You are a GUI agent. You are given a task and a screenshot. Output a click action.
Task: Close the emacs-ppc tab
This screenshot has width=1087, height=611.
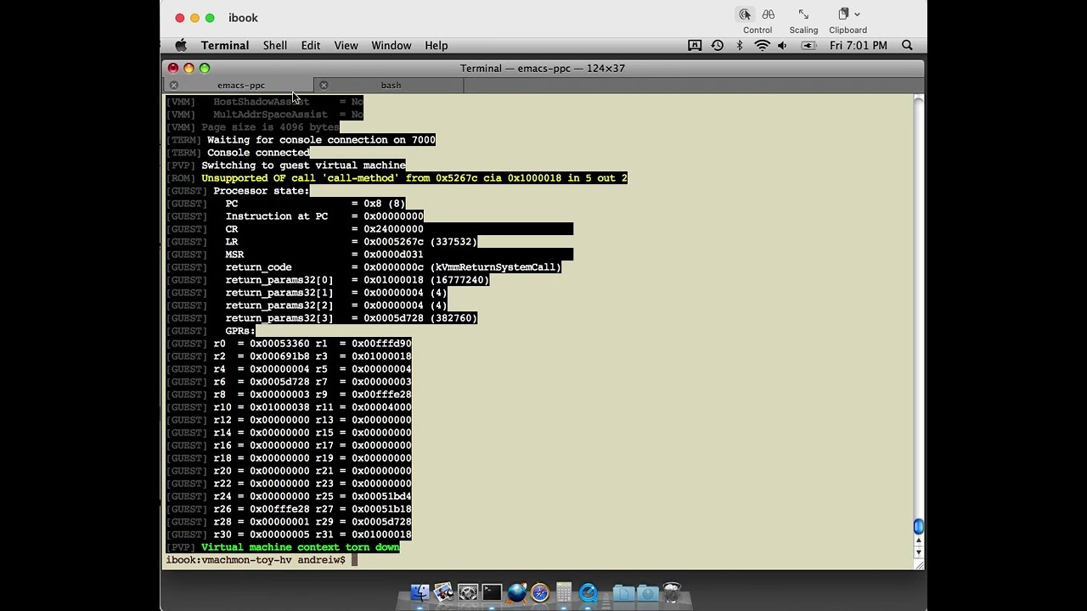173,85
